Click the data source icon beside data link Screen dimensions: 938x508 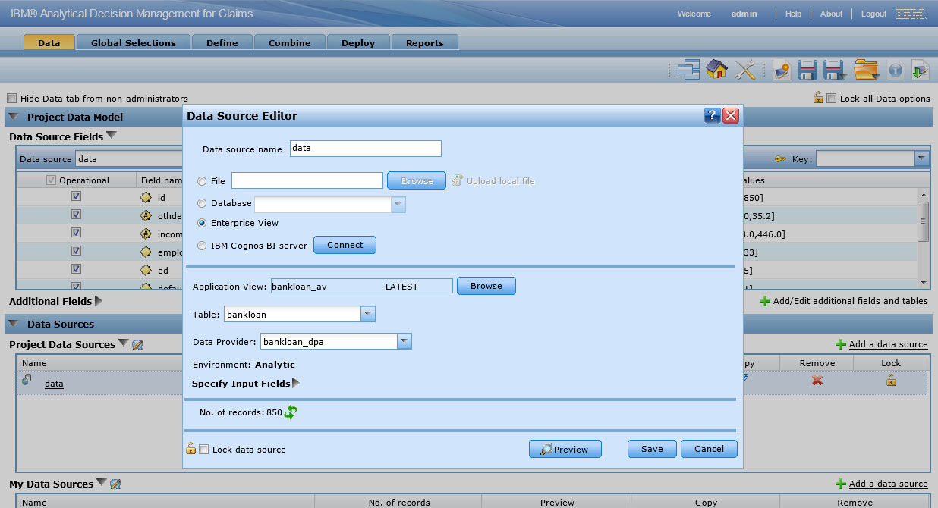pos(27,381)
